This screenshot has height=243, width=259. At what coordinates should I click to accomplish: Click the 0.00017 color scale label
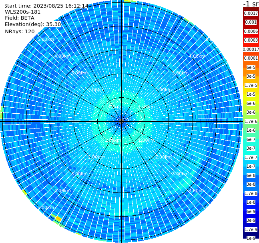pos(251,49)
